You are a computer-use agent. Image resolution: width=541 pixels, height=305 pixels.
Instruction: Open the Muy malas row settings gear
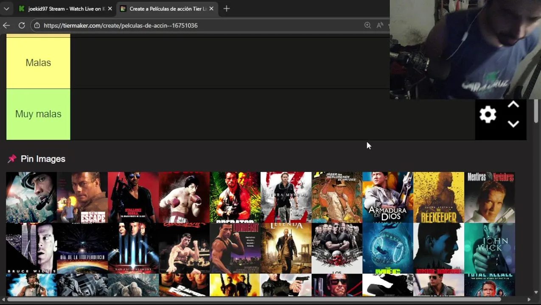[488, 114]
